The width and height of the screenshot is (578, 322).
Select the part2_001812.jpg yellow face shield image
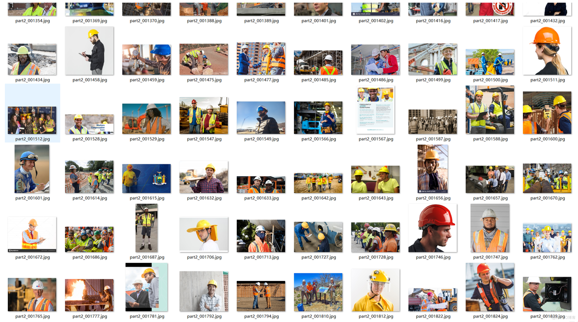point(375,290)
